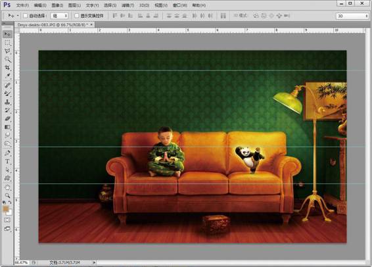Expand the status bar document info arrow
This screenshot has height=267, width=372.
94,262
